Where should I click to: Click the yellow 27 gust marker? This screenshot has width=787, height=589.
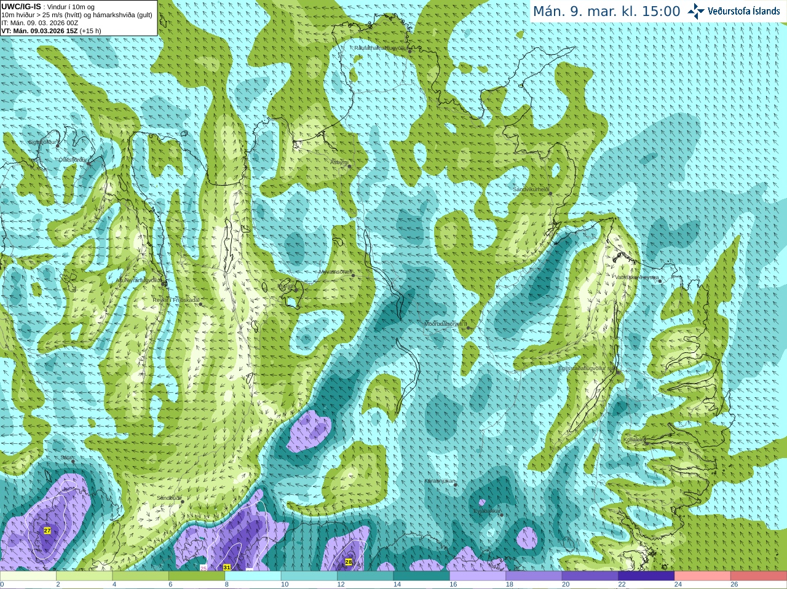coord(47,531)
